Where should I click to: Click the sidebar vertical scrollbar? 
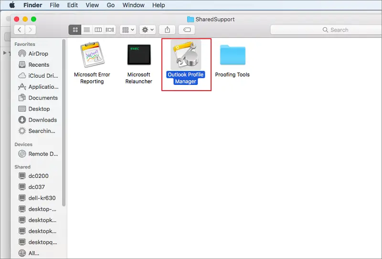pyautogui.click(x=64, y=123)
